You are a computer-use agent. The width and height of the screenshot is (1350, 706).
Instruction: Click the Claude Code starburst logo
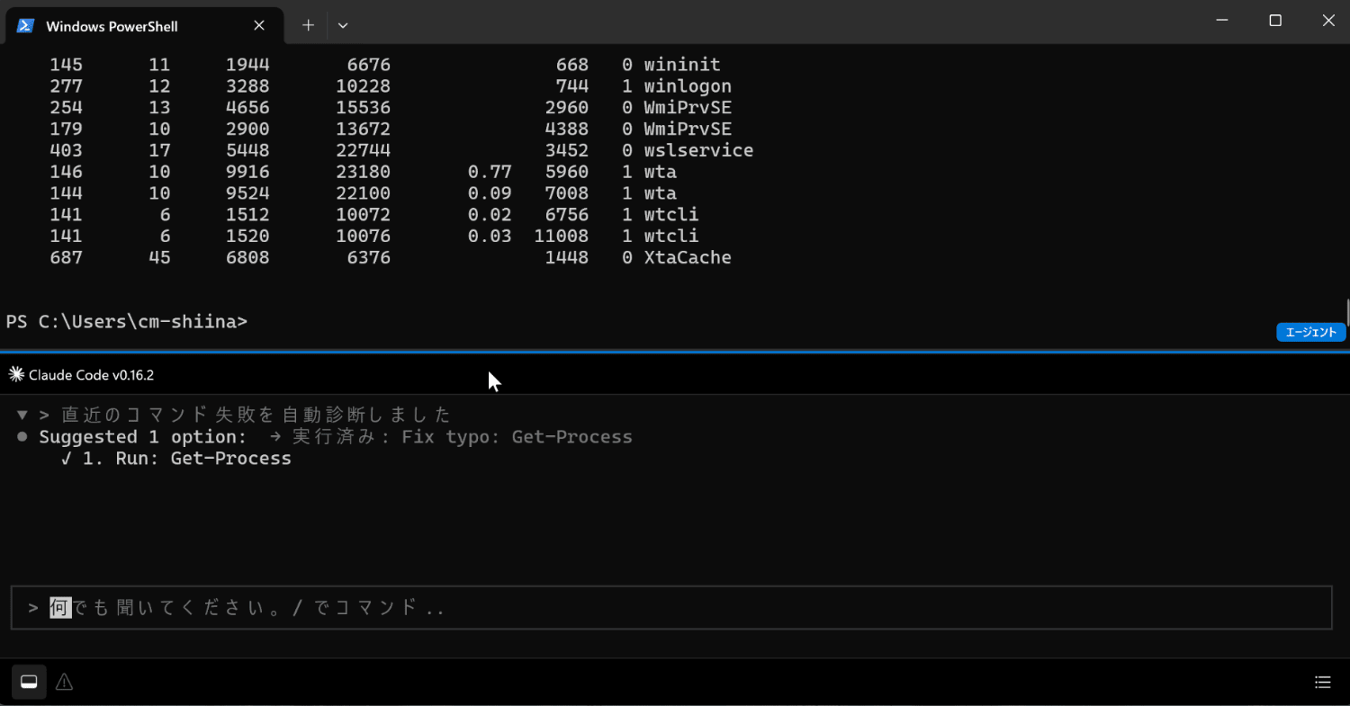pyautogui.click(x=16, y=374)
